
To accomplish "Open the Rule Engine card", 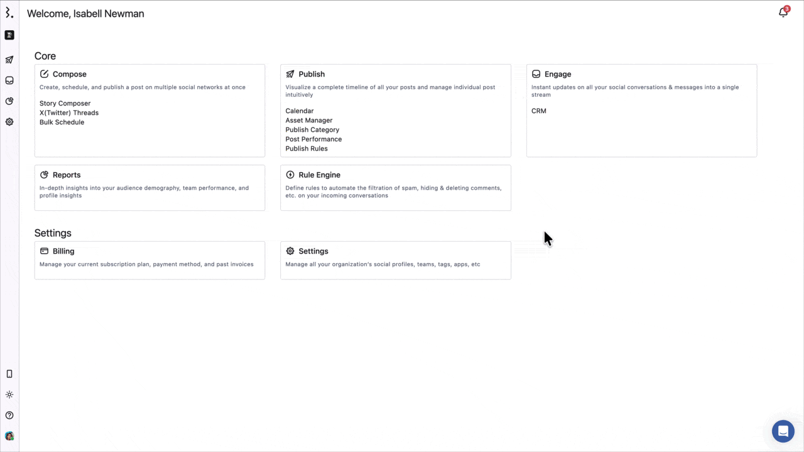I will pyautogui.click(x=396, y=188).
